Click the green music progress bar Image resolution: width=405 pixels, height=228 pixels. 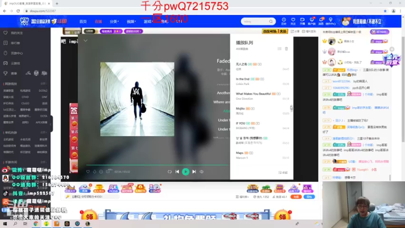coord(157,165)
